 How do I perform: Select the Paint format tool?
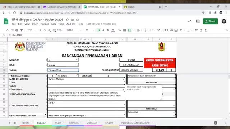point(22,30)
